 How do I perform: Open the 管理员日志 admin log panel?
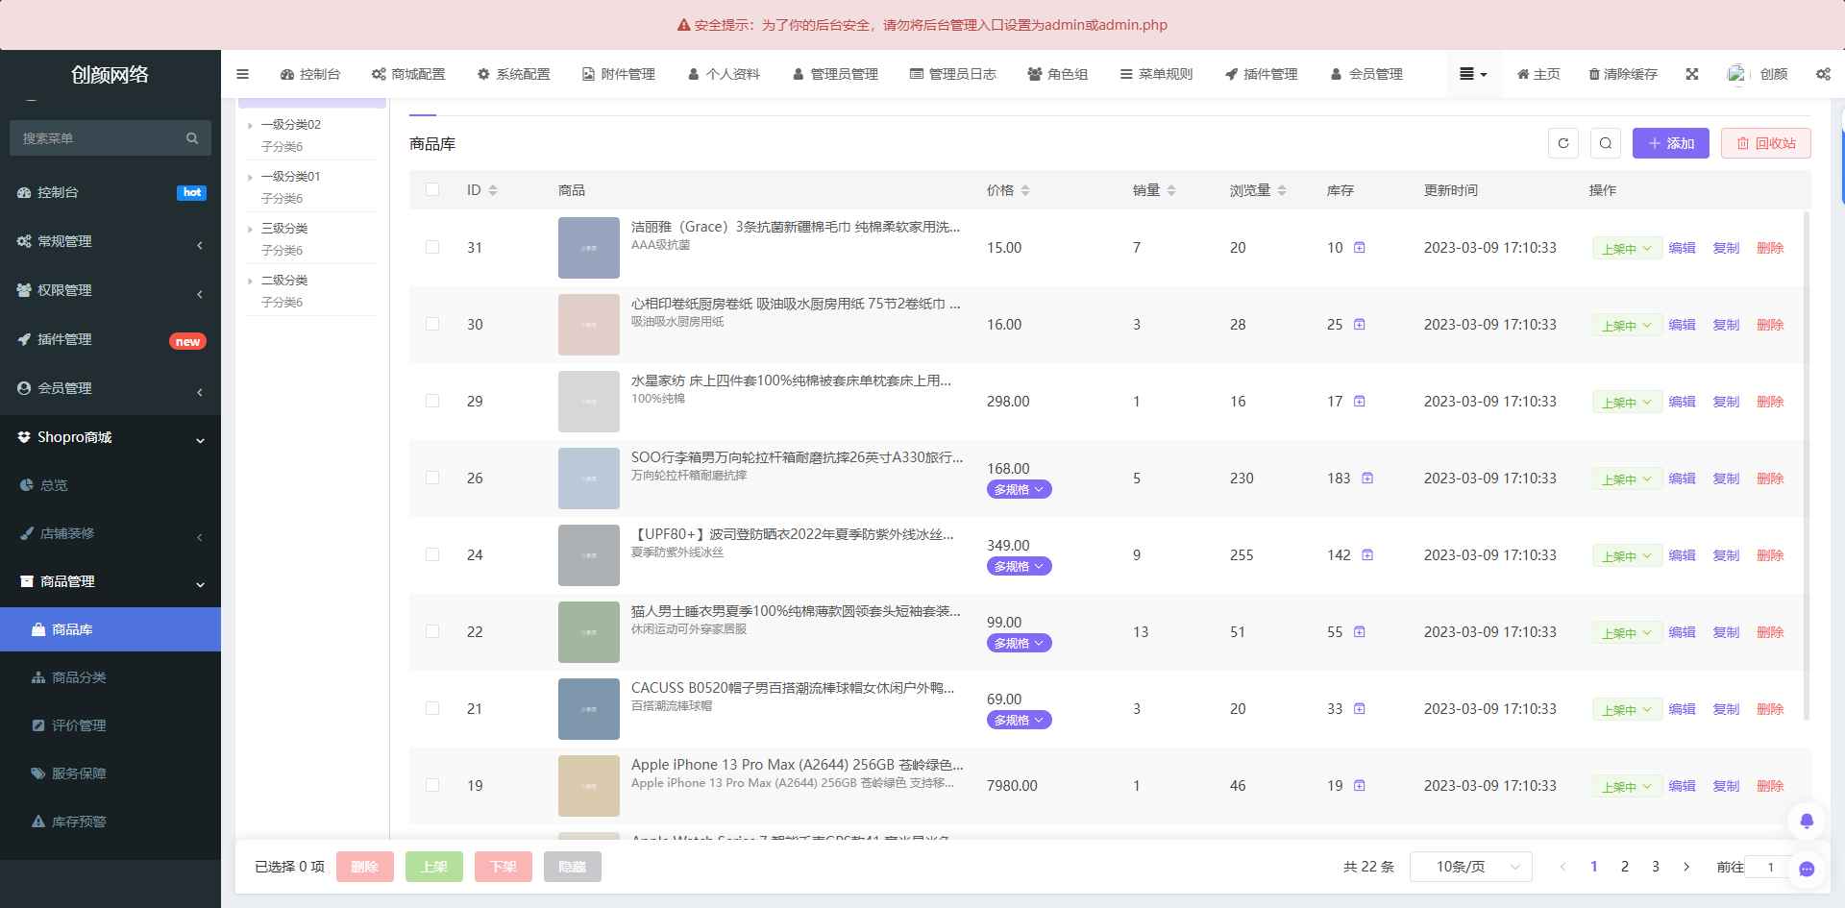[x=953, y=74]
